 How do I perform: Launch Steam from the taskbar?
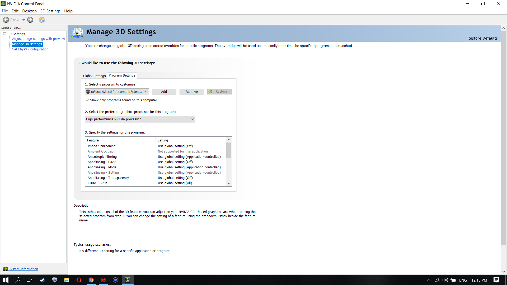[42, 280]
